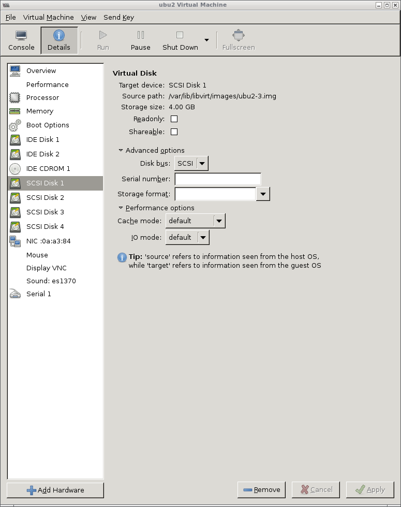401x507 pixels.
Task: Open Boot Options gear entry
Action: click(x=47, y=125)
